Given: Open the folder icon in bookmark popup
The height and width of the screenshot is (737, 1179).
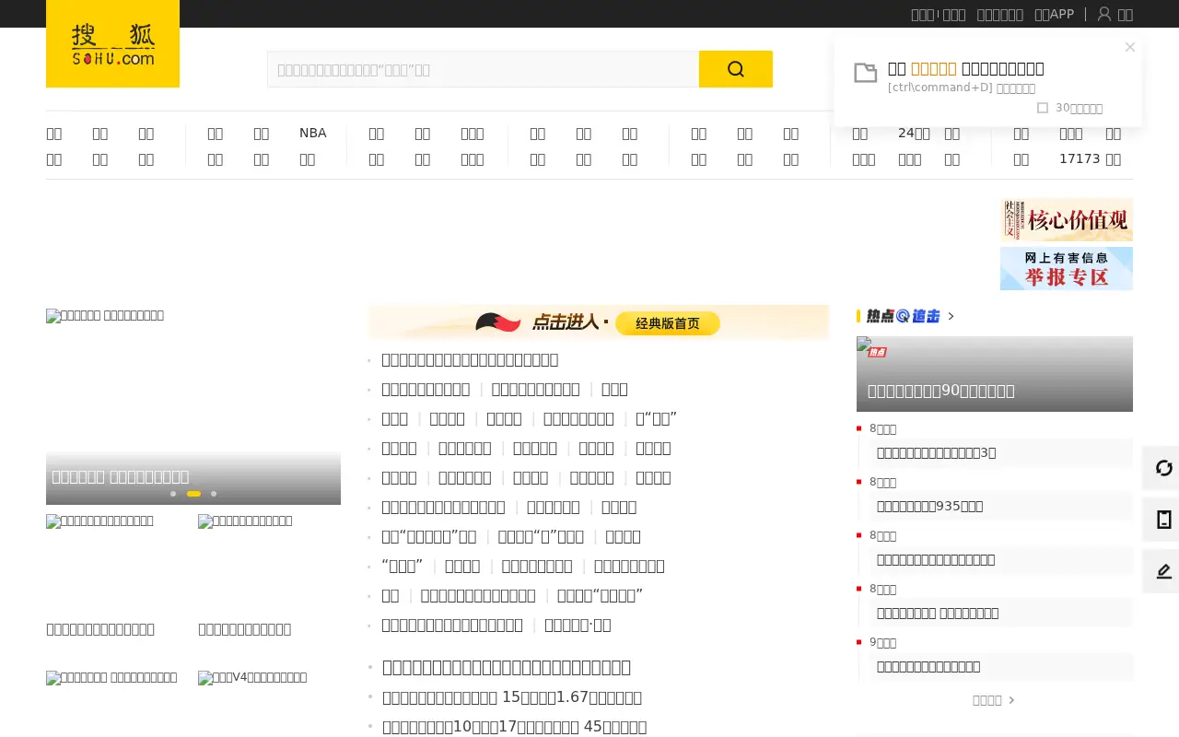Looking at the screenshot, I should pos(865,74).
